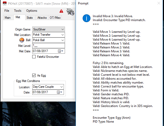This screenshot has width=164, height=126.
Task: Expand the Egg Met Location dropdown
Action: pyautogui.click(x=62, y=87)
